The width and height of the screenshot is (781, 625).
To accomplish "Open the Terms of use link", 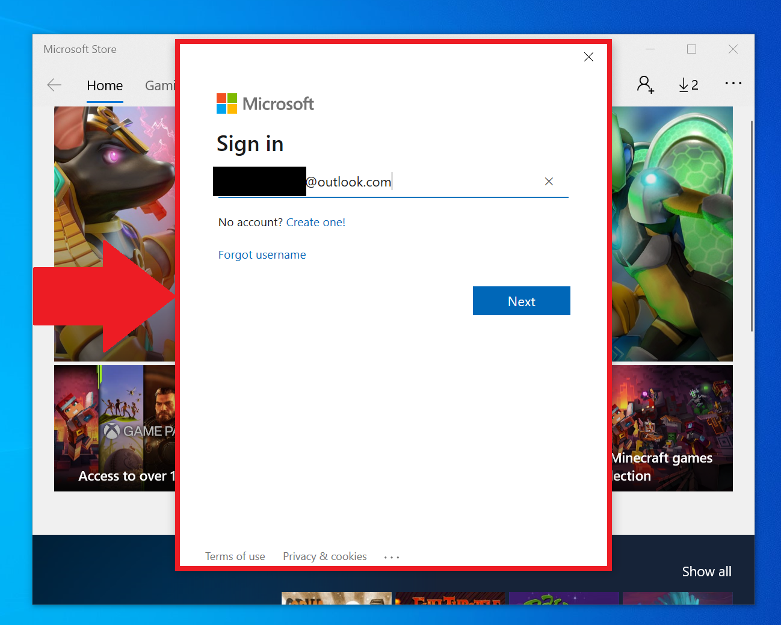I will pyautogui.click(x=235, y=556).
